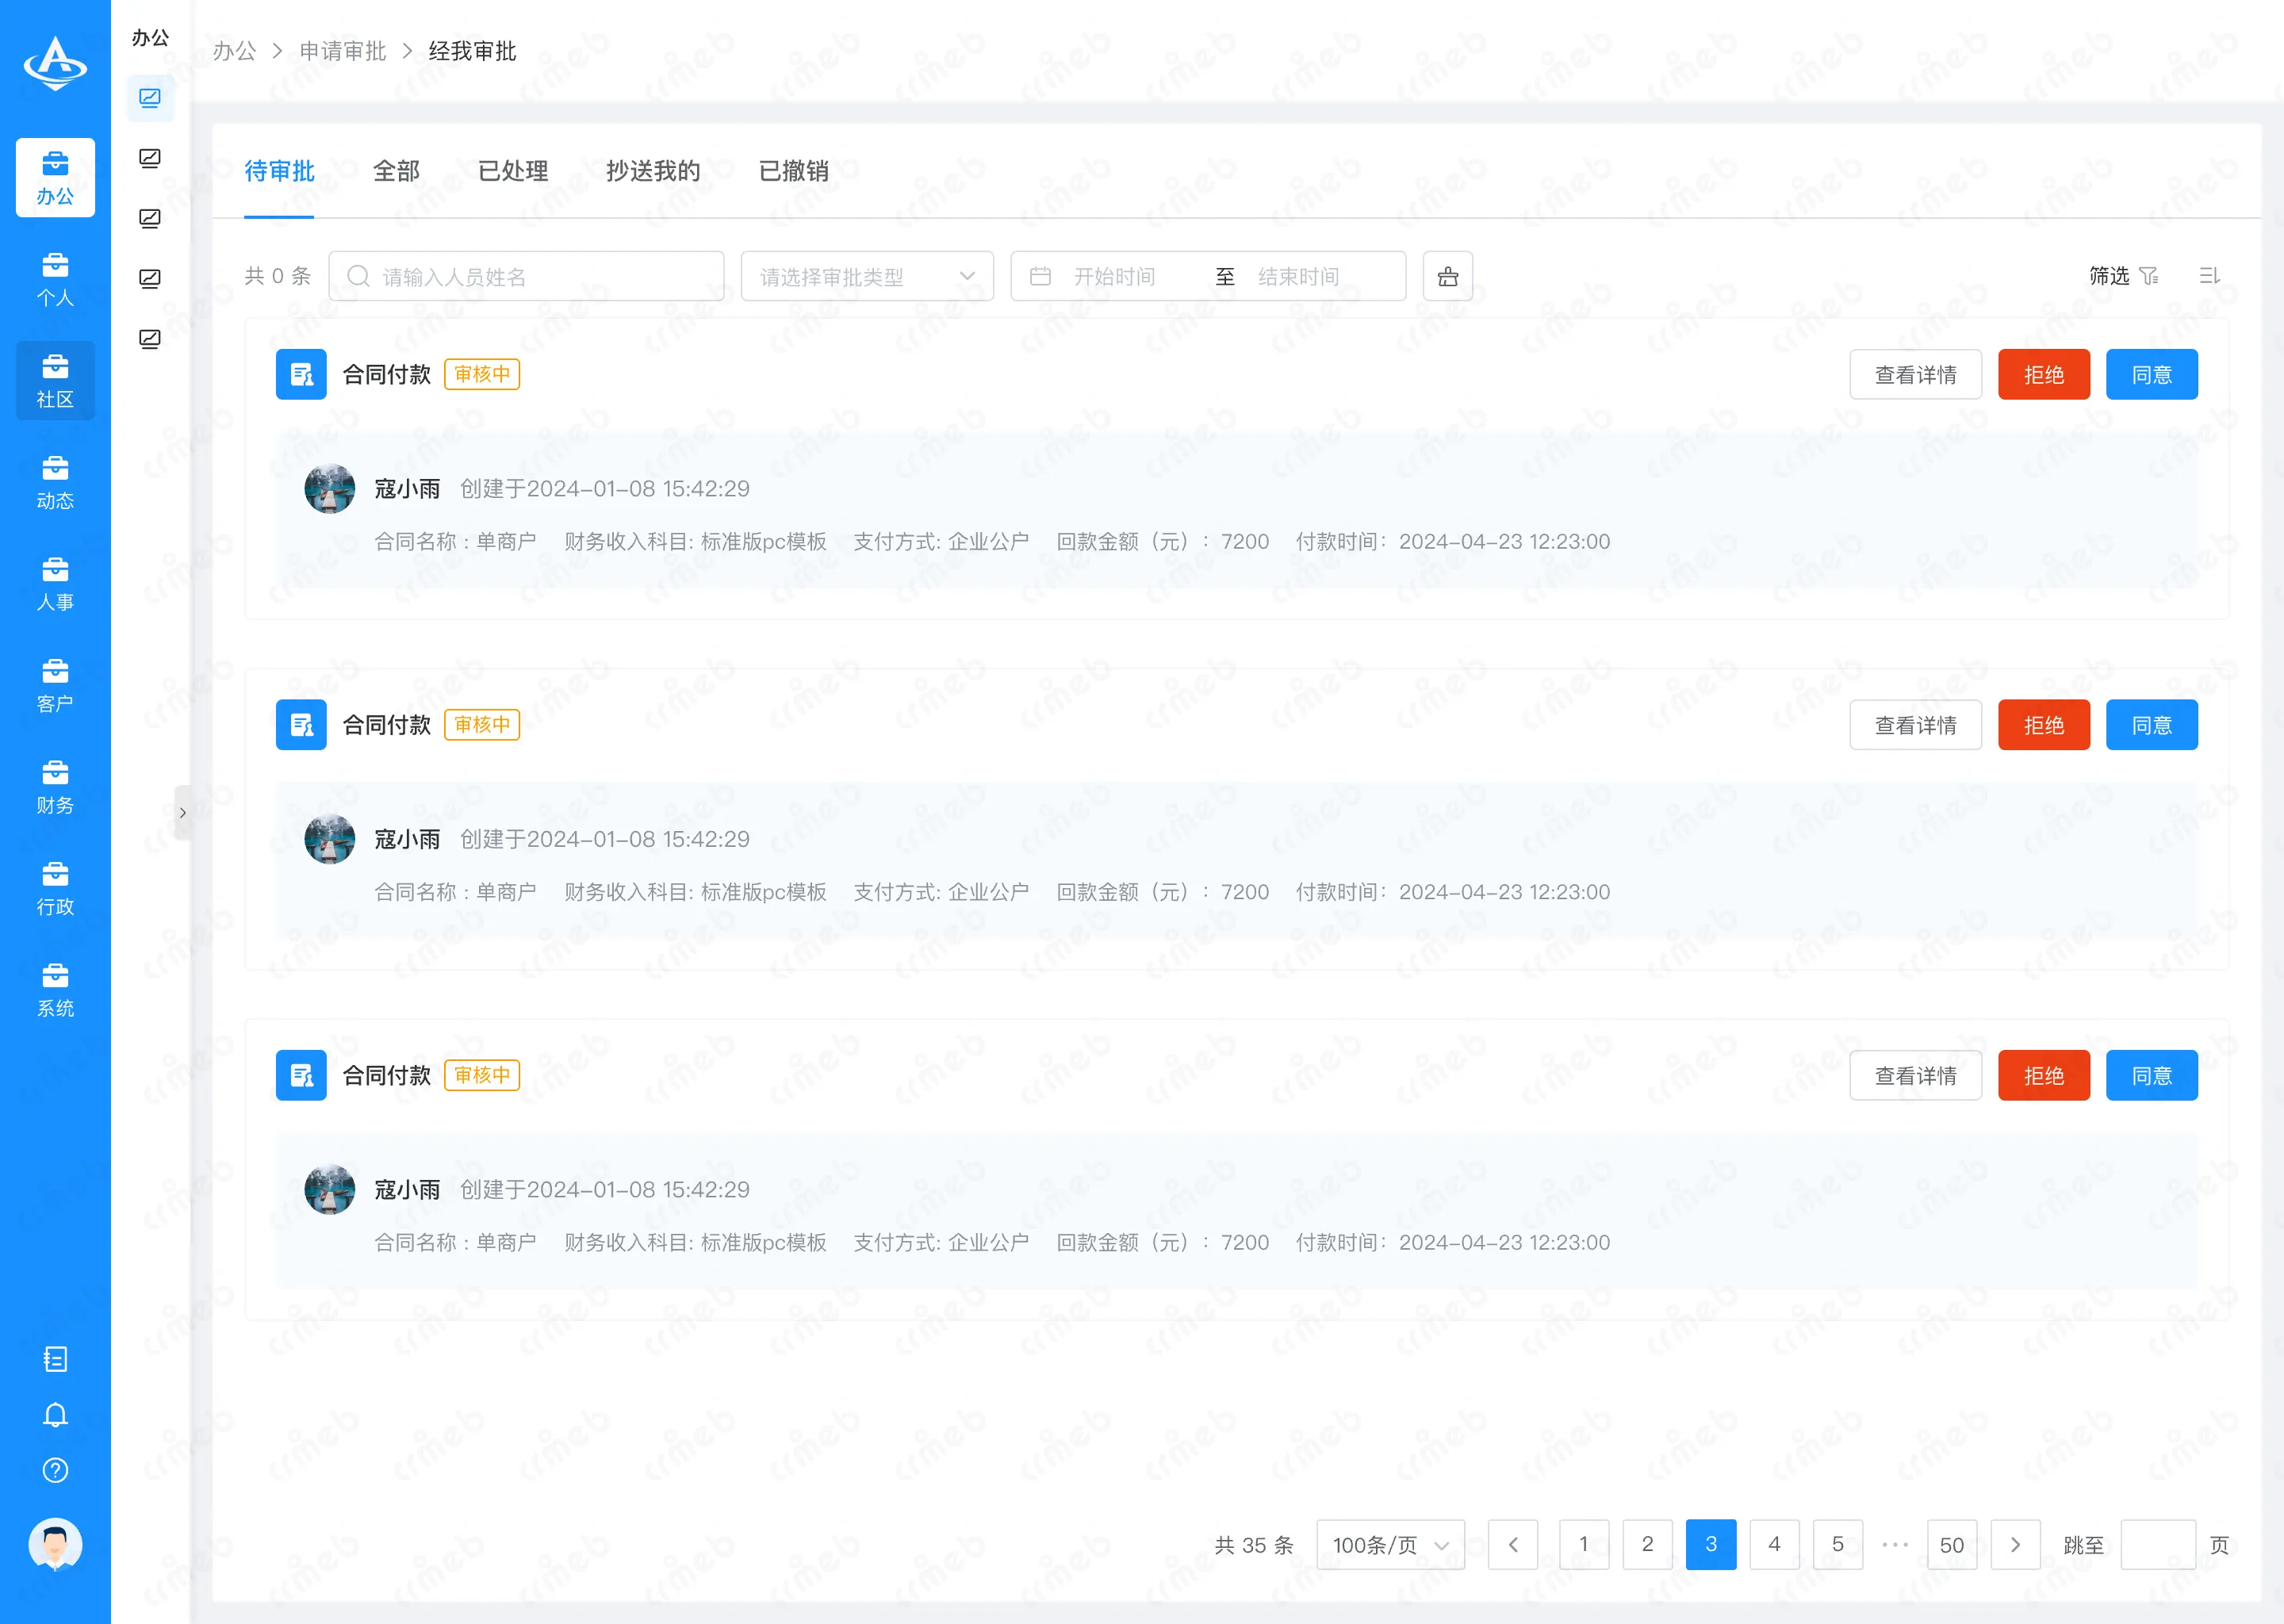Screen dimensions: 2284x1624
Task: Open the 人事 module in sidebar
Action: [x=55, y=584]
